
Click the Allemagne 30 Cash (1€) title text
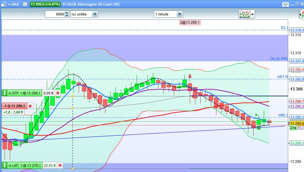(98, 4)
